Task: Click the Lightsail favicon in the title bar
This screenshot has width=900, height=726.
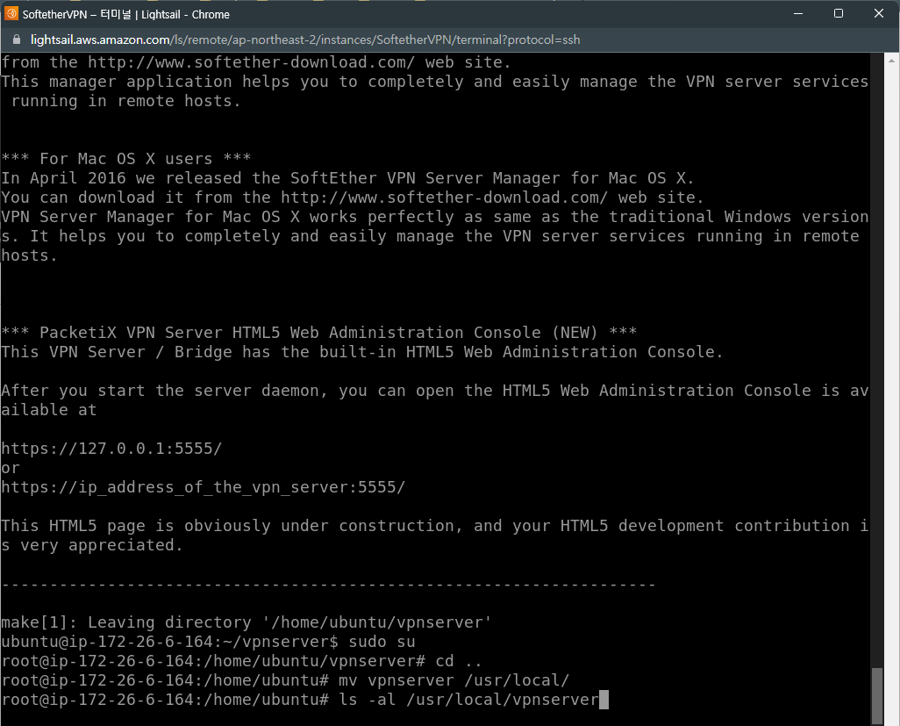Action: tap(11, 14)
